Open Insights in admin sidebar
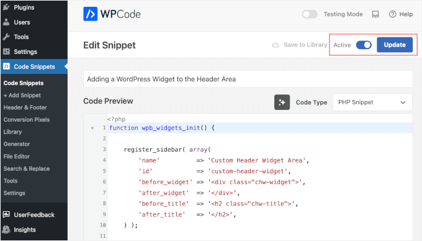Image resolution: width=422 pixels, height=241 pixels. tap(25, 230)
